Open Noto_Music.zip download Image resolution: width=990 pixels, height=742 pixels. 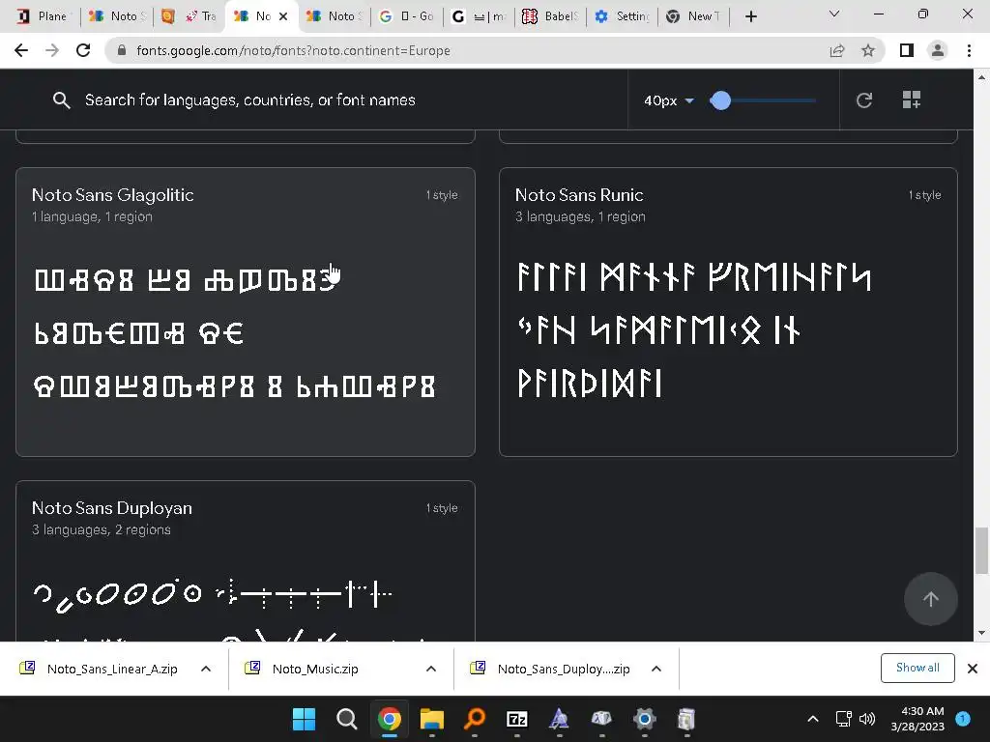point(314,669)
